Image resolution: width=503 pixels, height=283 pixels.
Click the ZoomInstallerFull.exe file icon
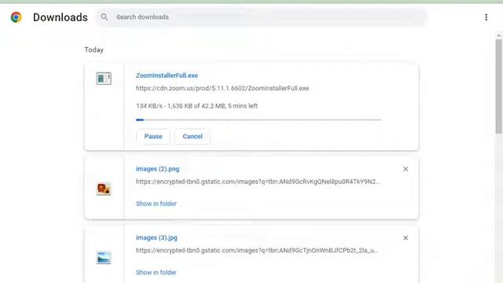tap(104, 79)
